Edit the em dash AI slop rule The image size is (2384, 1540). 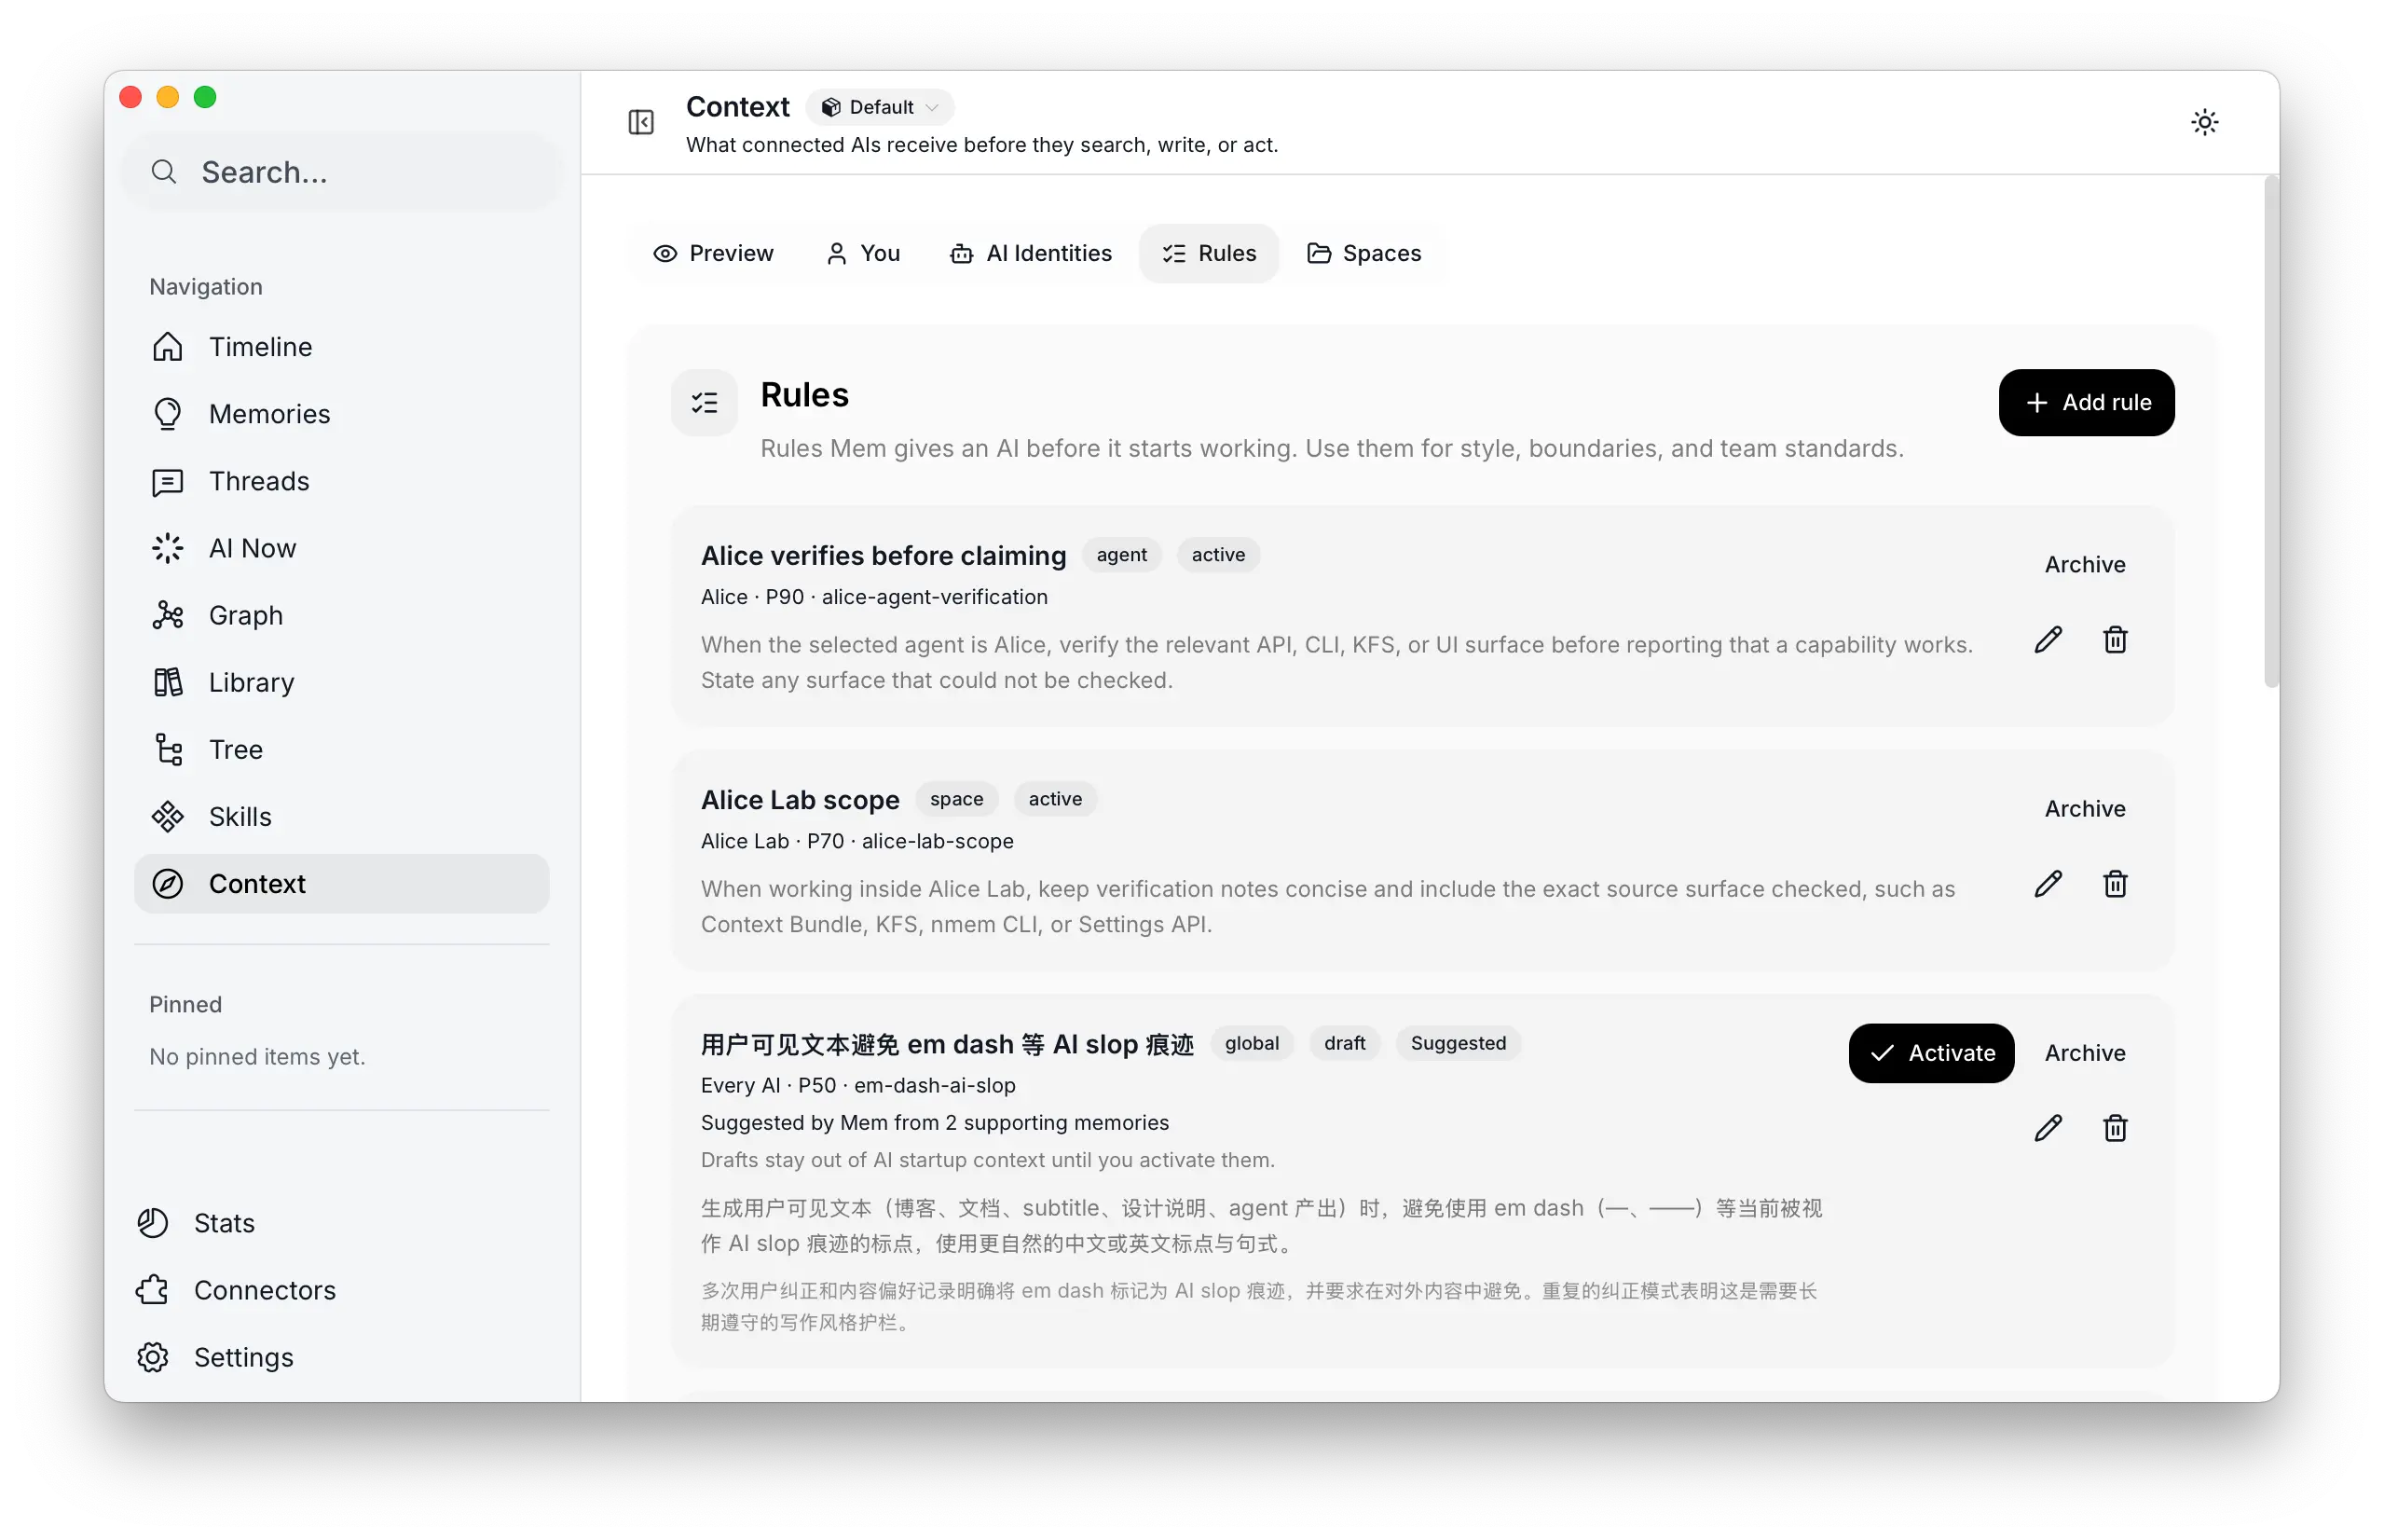click(x=2048, y=1128)
